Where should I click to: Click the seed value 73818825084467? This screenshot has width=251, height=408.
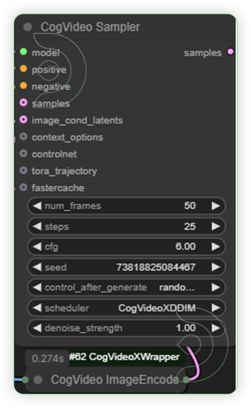click(x=156, y=267)
